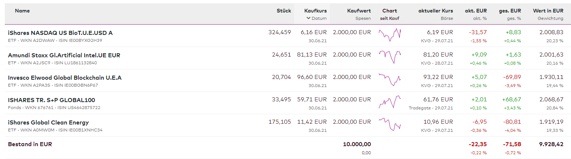
Task: Open iShares Global Clean Energy ETF
Action: coord(48,122)
